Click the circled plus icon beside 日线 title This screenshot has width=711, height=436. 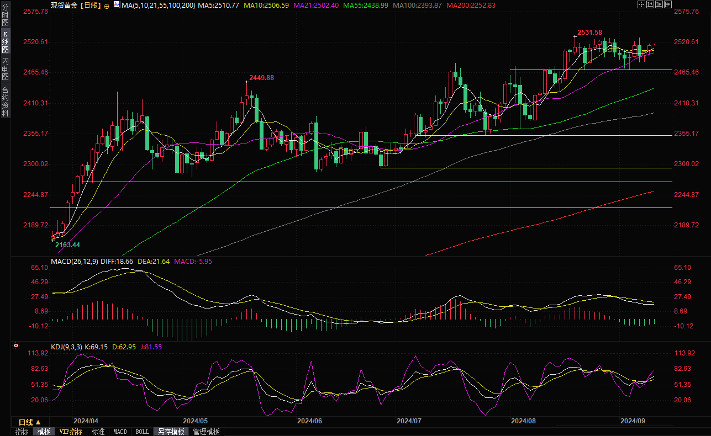[x=106, y=6]
